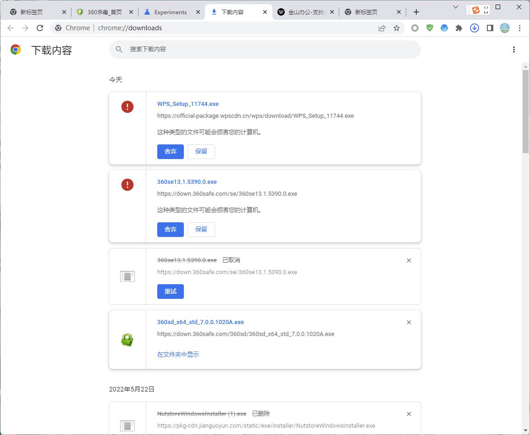Click the scrollbar up arrow
The image size is (530, 435).
[525, 66]
